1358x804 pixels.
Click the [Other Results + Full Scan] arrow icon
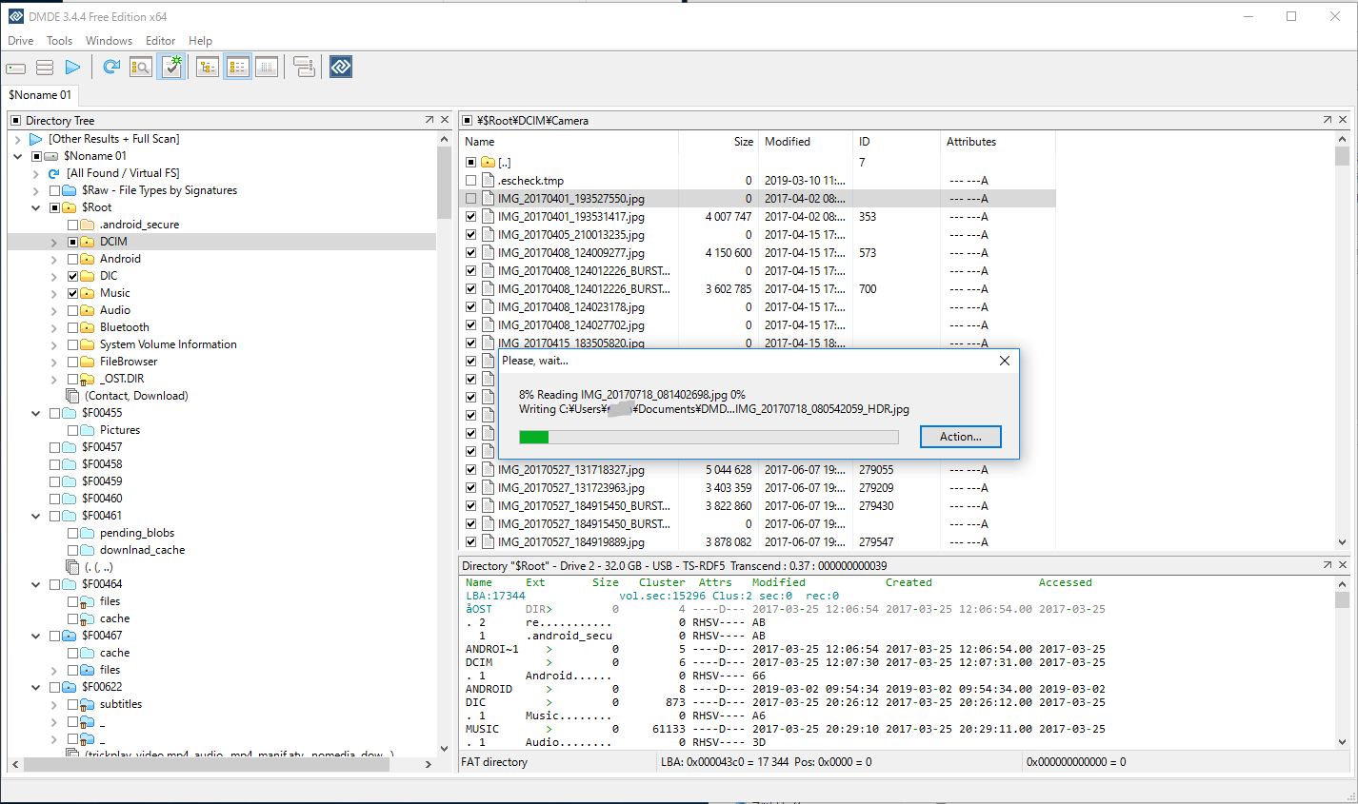point(36,139)
